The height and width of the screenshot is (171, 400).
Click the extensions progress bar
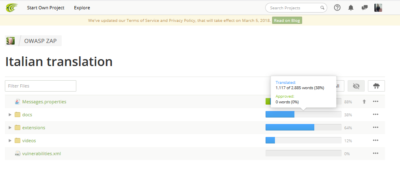click(303, 128)
